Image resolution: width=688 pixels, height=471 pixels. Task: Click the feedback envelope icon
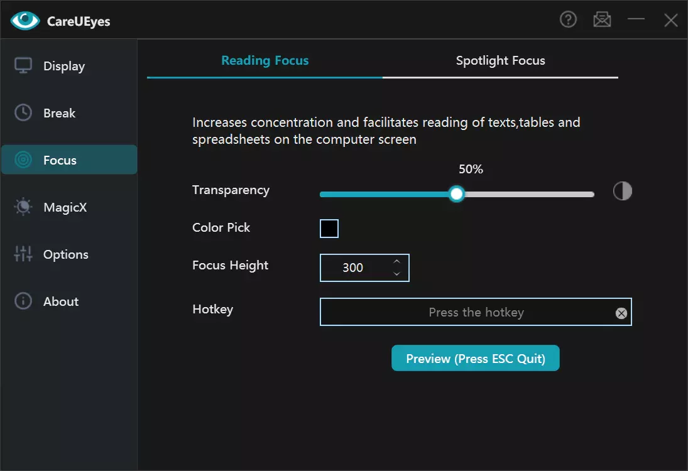pyautogui.click(x=602, y=19)
